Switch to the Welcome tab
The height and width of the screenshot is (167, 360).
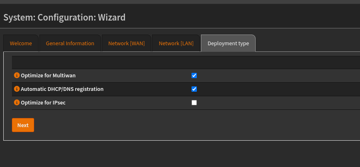coord(21,43)
